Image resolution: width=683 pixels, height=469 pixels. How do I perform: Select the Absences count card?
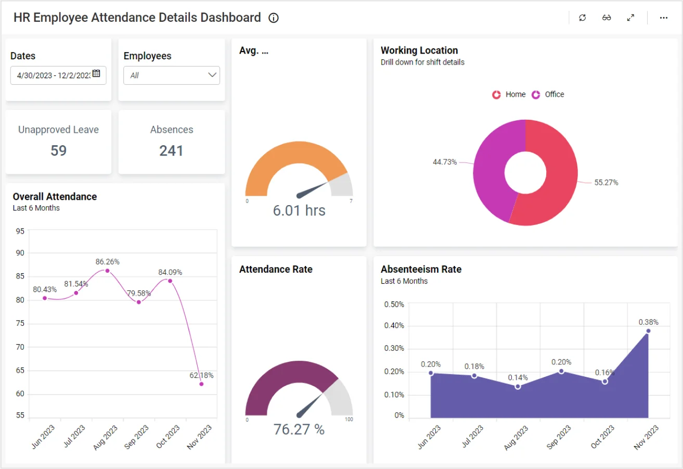(x=171, y=142)
